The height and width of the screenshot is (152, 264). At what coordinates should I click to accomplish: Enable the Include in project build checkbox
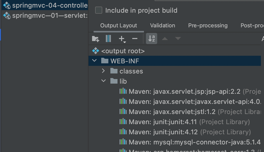(x=99, y=10)
